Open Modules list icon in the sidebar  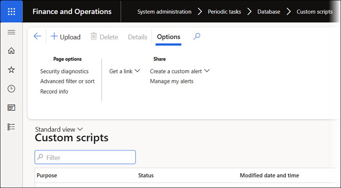[12, 127]
